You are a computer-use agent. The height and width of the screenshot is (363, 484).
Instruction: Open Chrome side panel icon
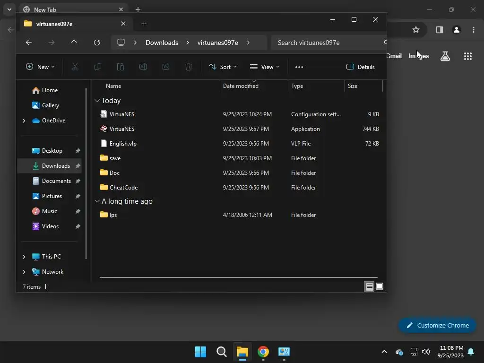[x=439, y=30]
